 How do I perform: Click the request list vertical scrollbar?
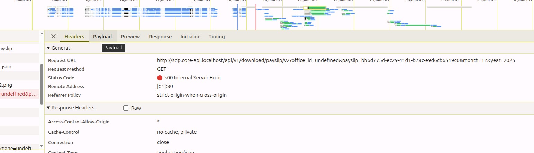point(42,84)
